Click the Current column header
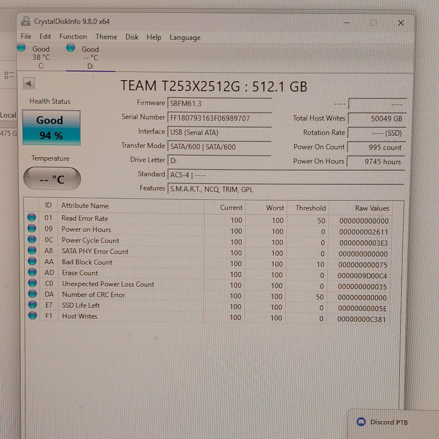Image resolution: width=439 pixels, height=439 pixels. [231, 207]
